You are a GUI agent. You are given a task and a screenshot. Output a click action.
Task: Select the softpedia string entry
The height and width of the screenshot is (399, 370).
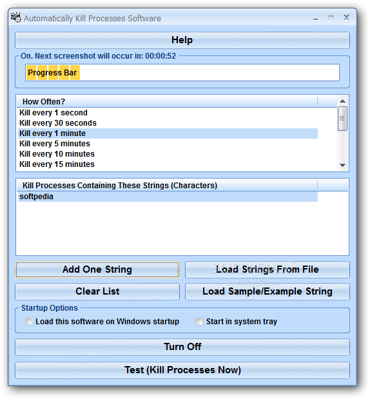point(168,197)
